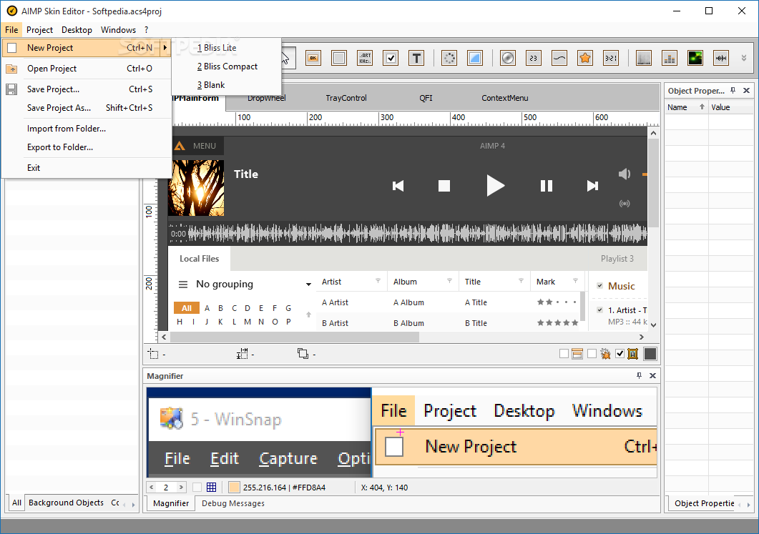Pick the '1 Bliss Lite' template
Viewport: 759px width, 534px height.
click(x=227, y=48)
